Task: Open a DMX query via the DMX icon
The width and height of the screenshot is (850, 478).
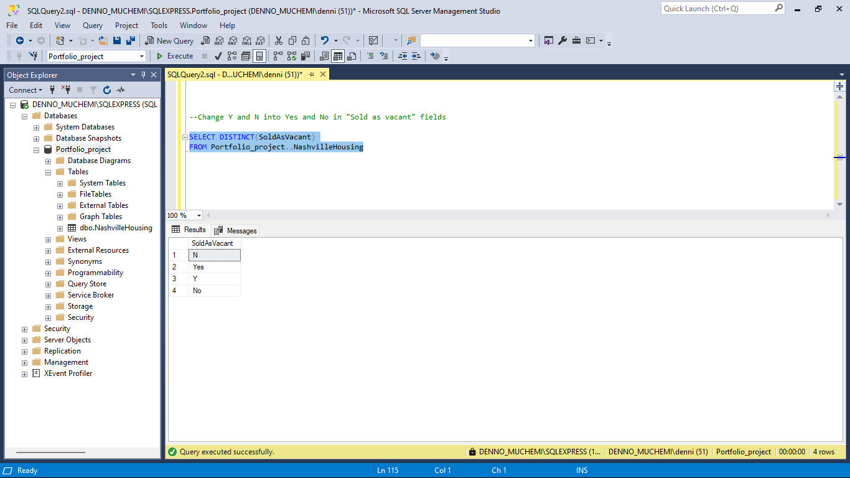Action: pyautogui.click(x=233, y=40)
